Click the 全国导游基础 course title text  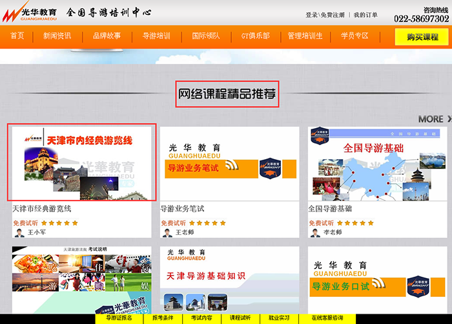[330, 208]
